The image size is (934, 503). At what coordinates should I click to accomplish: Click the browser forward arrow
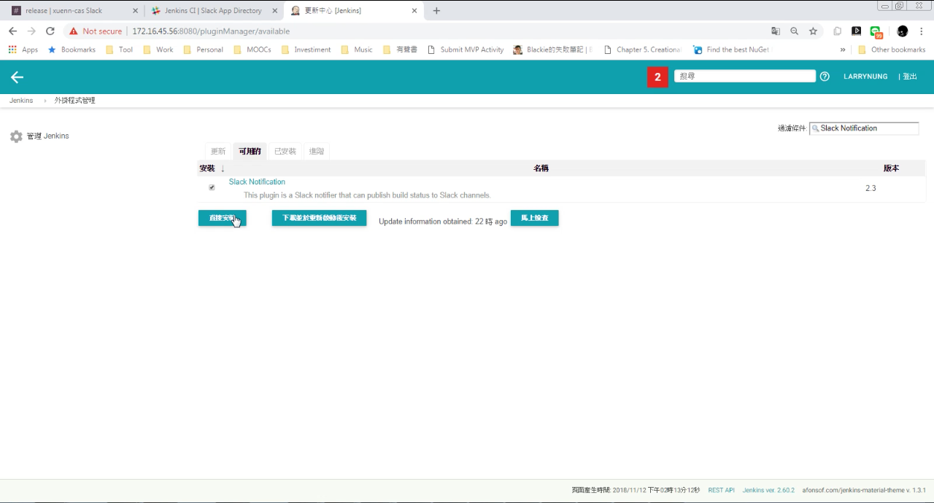[31, 31]
